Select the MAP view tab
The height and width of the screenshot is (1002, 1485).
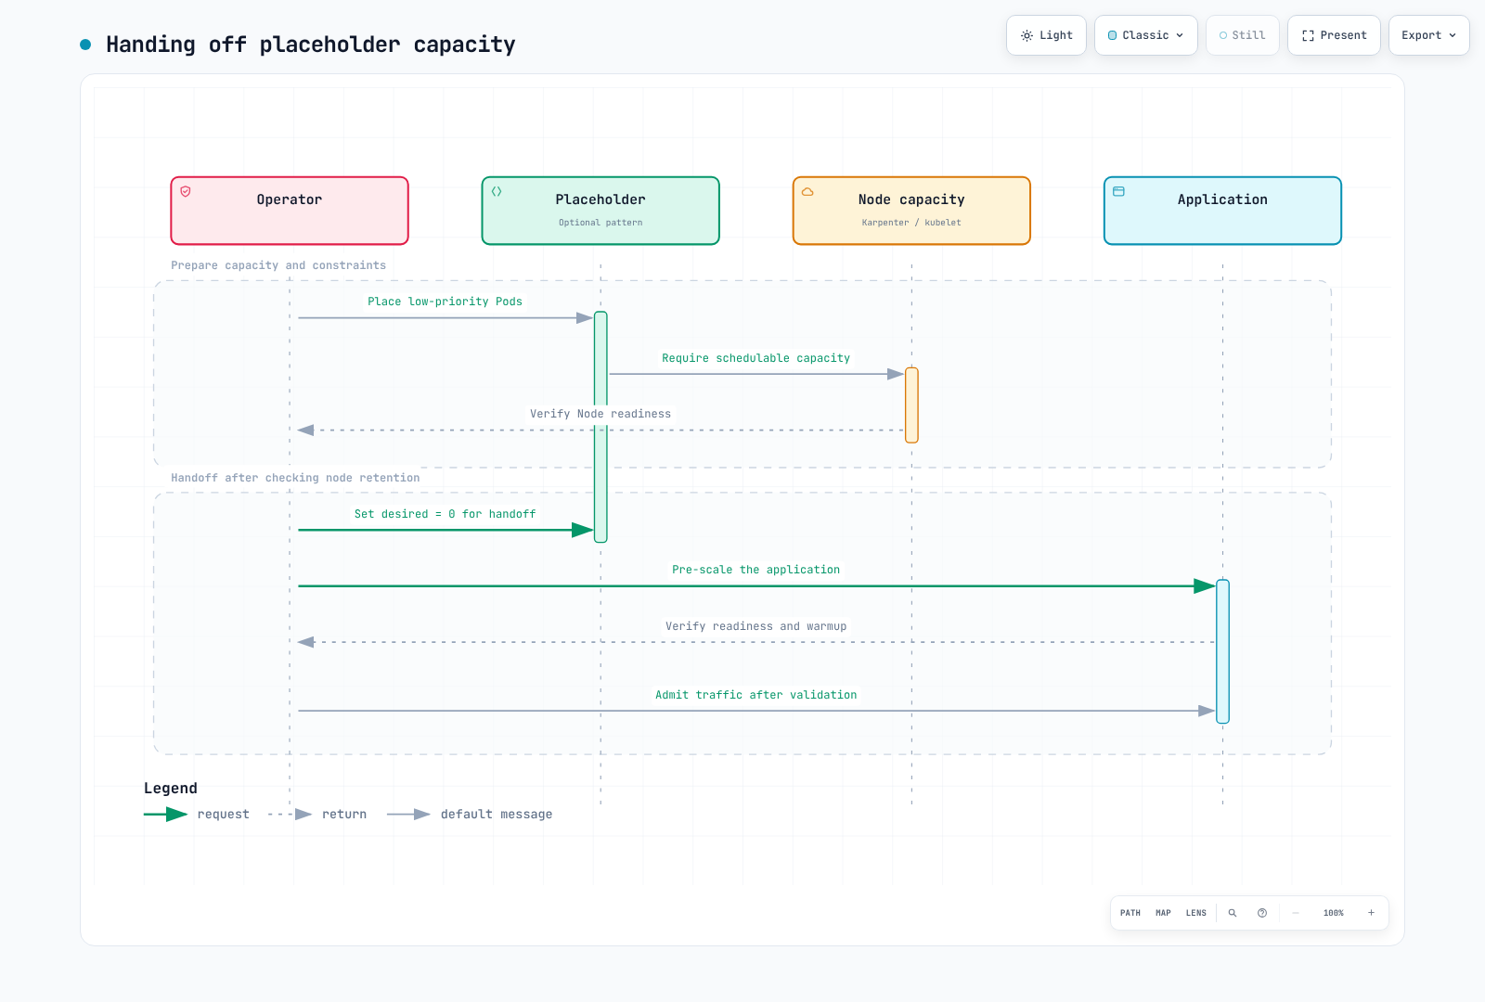click(x=1163, y=913)
